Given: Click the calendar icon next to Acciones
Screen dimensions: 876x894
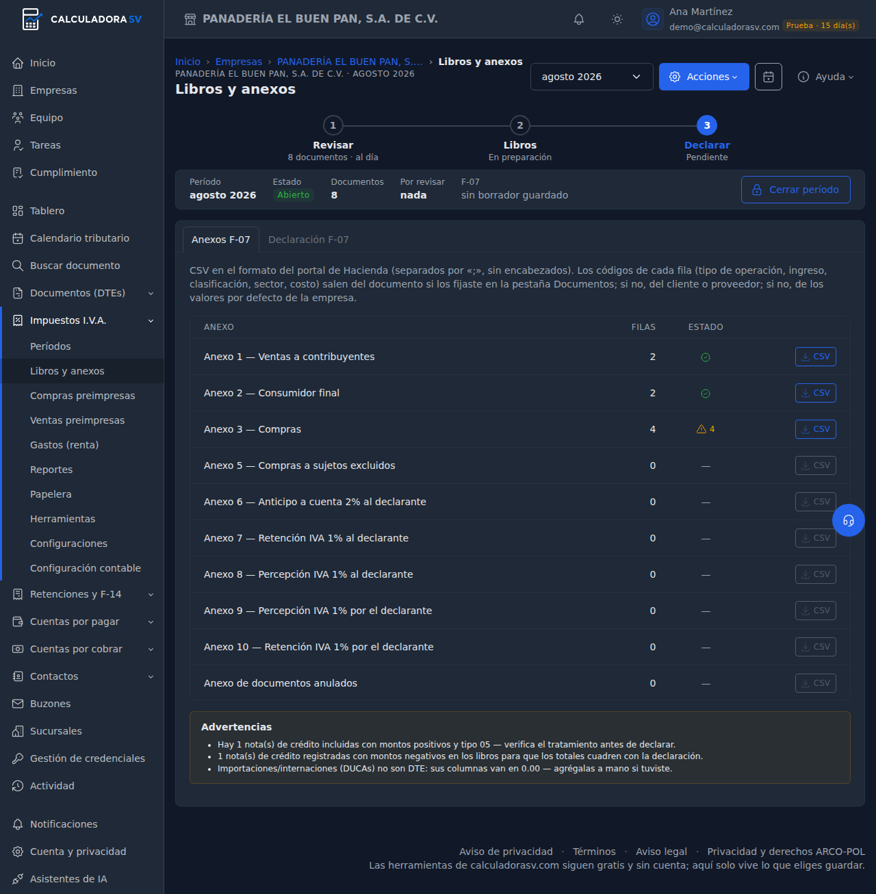Looking at the screenshot, I should (x=769, y=77).
